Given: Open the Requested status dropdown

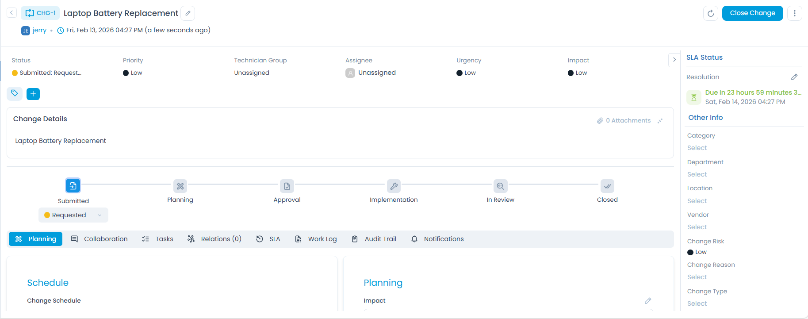Looking at the screenshot, I should tap(73, 215).
